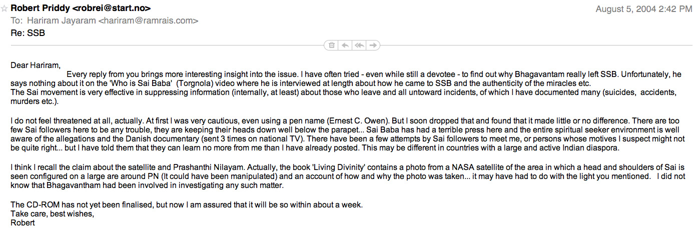This screenshot has width=693, height=228.
Task: Click the signature 'Robert' at the bottom
Action: 23,223
